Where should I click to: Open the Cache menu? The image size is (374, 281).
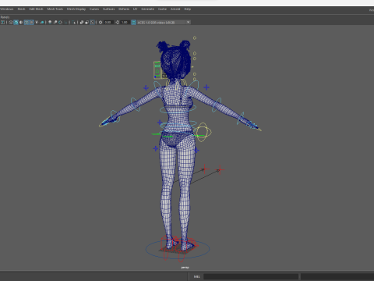click(162, 9)
